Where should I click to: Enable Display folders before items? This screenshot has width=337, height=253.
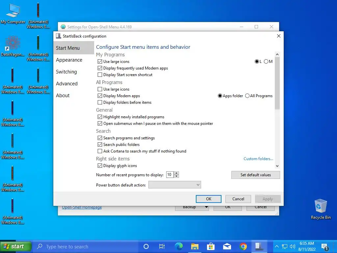(100, 102)
